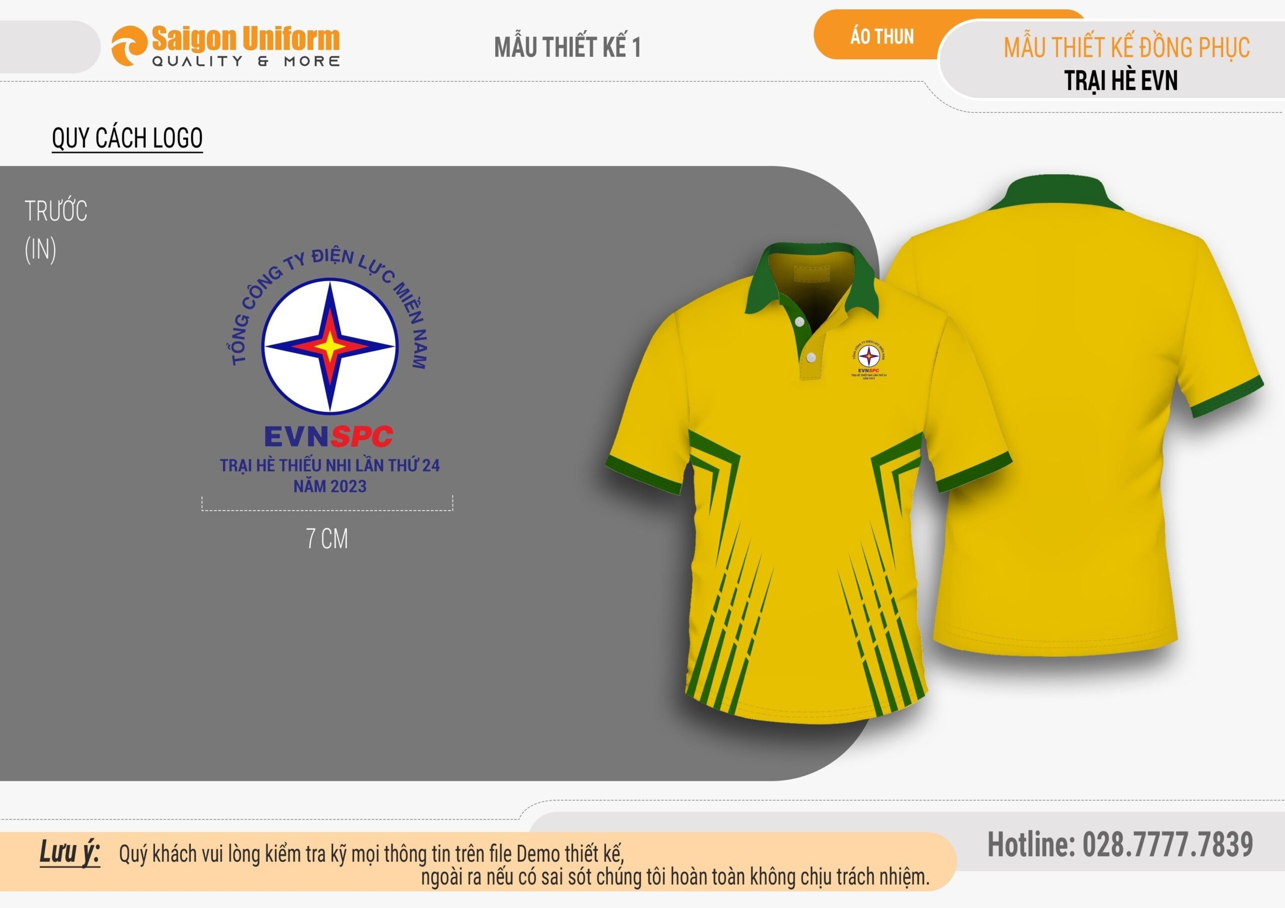This screenshot has height=908, width=1285.
Task: Click the small chest logo on the front shirt
Action: 868,359
